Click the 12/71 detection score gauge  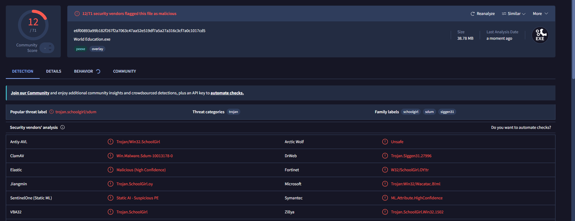point(33,25)
